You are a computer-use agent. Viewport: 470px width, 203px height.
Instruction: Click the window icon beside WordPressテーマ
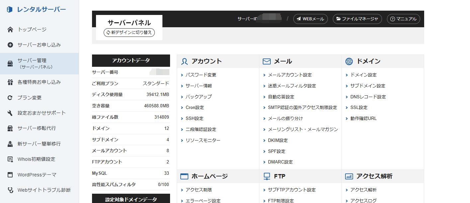(x=10, y=175)
